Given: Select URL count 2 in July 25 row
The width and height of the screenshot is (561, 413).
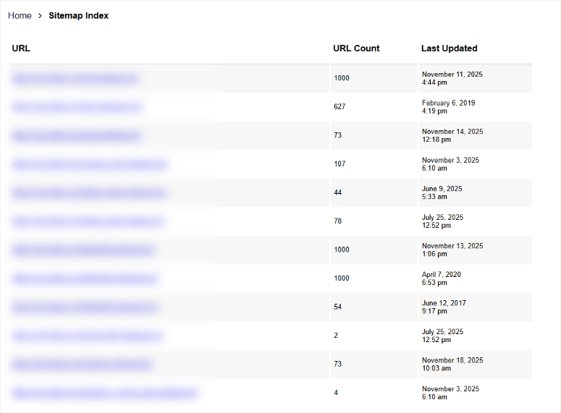Looking at the screenshot, I should click(x=336, y=336).
